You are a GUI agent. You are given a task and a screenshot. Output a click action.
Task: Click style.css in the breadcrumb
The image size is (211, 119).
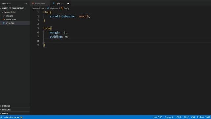tap(54, 8)
